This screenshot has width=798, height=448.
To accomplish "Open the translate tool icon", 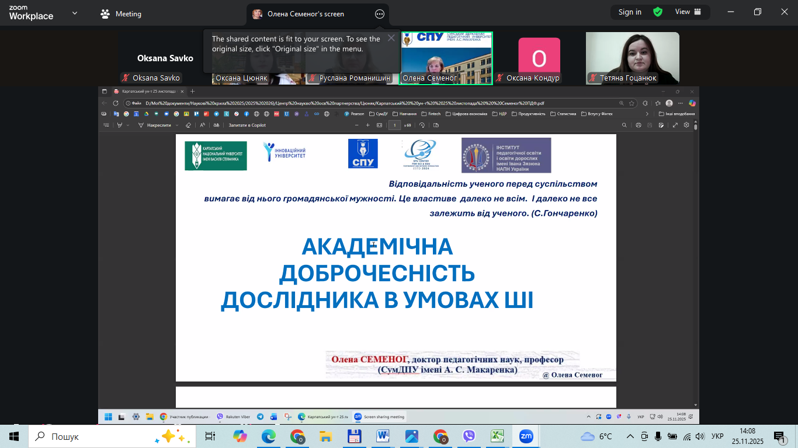I will [x=217, y=124].
